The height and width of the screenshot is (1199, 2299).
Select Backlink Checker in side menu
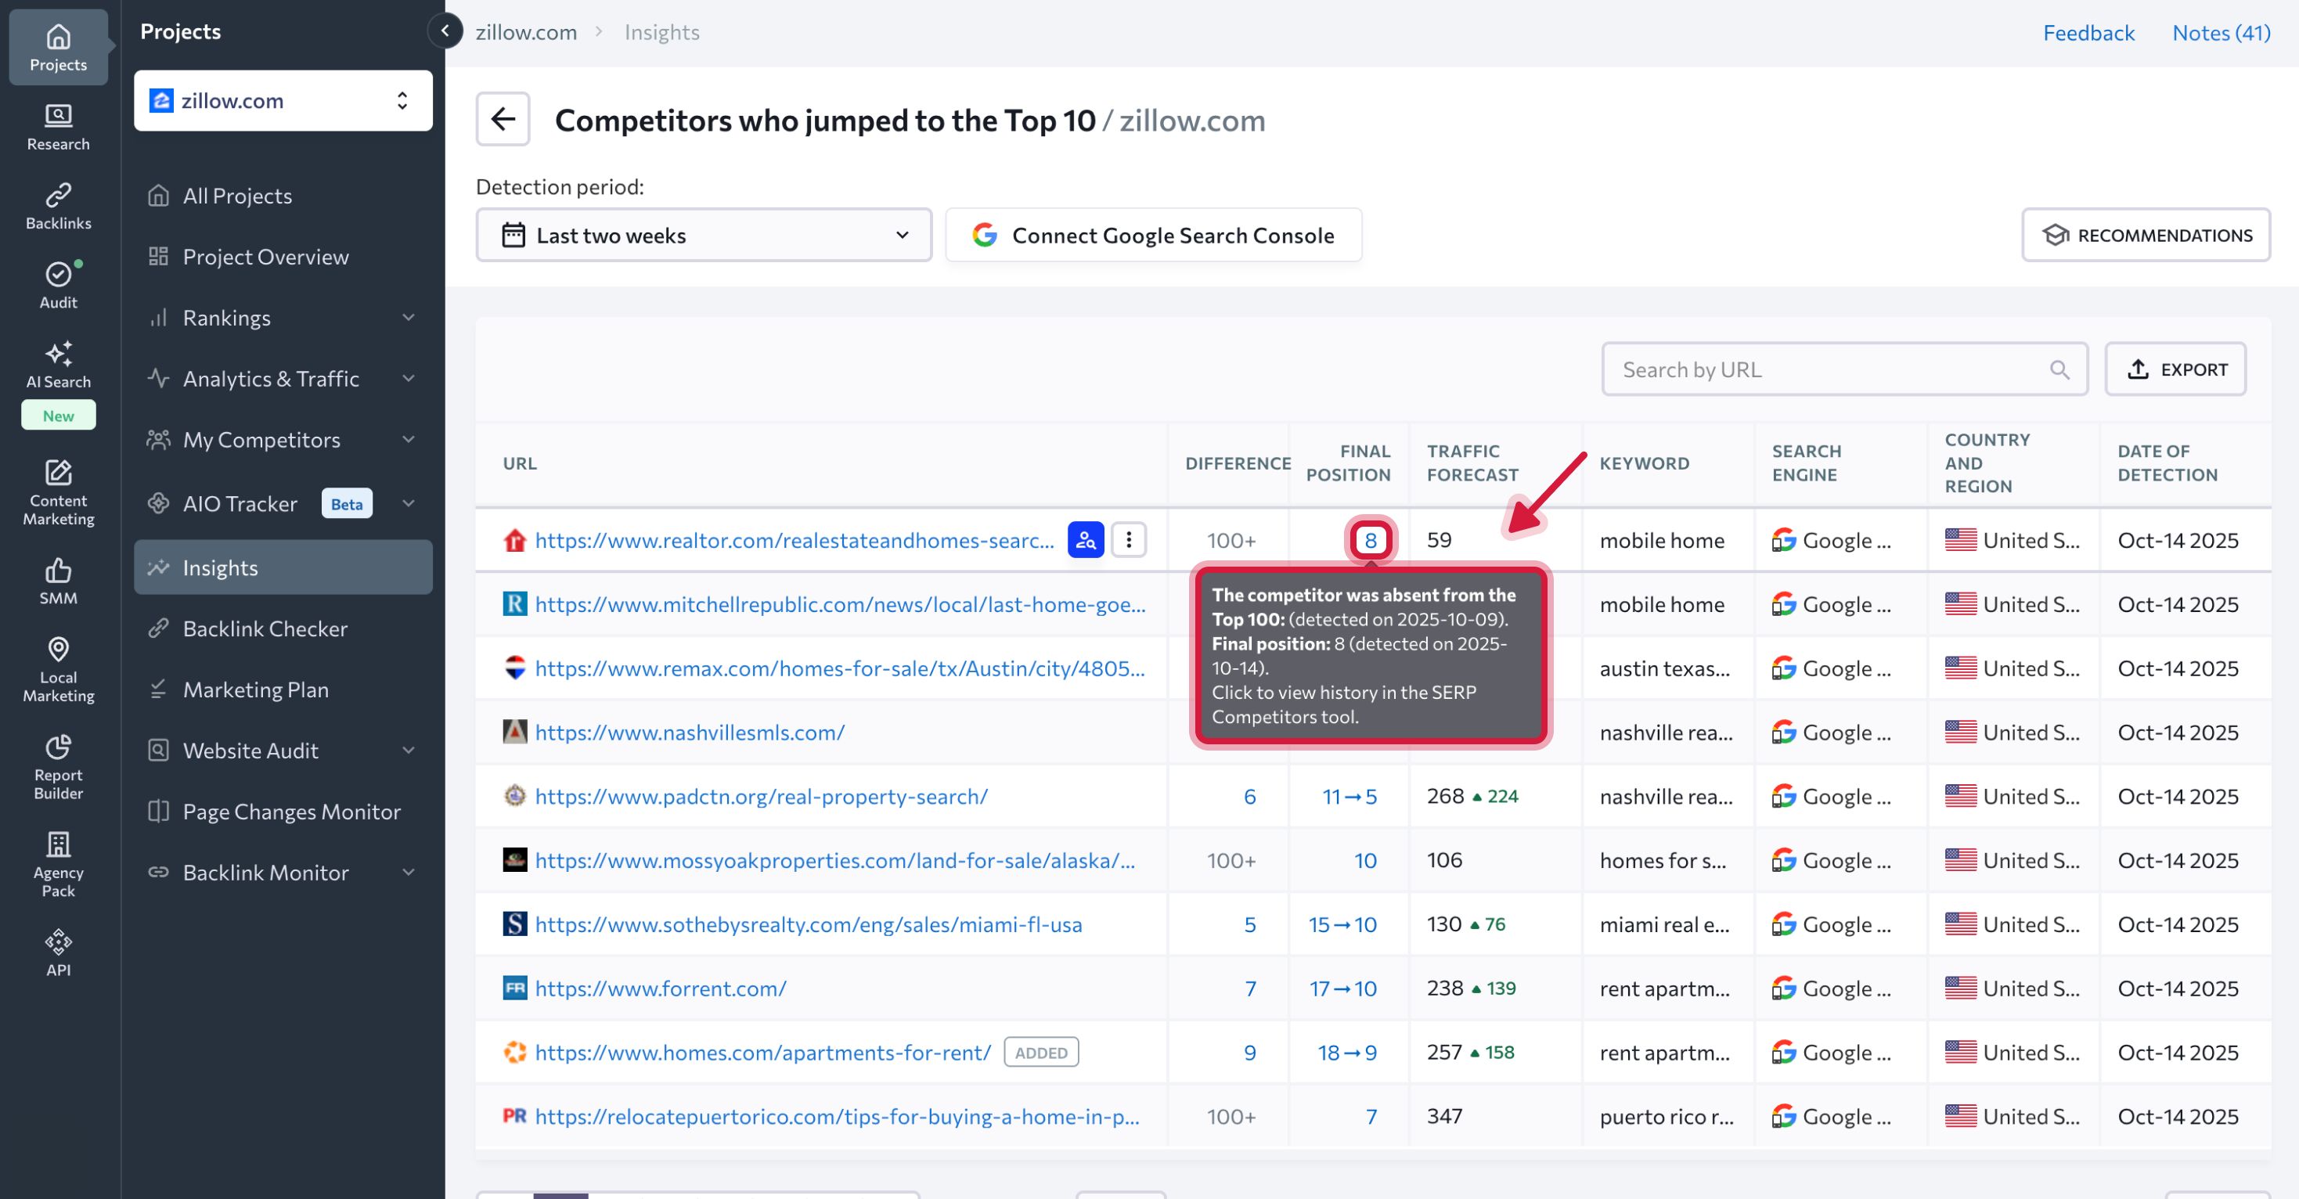(x=265, y=628)
